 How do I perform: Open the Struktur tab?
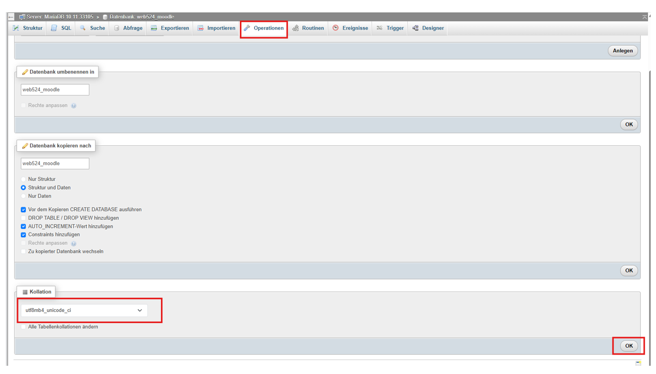coord(28,28)
